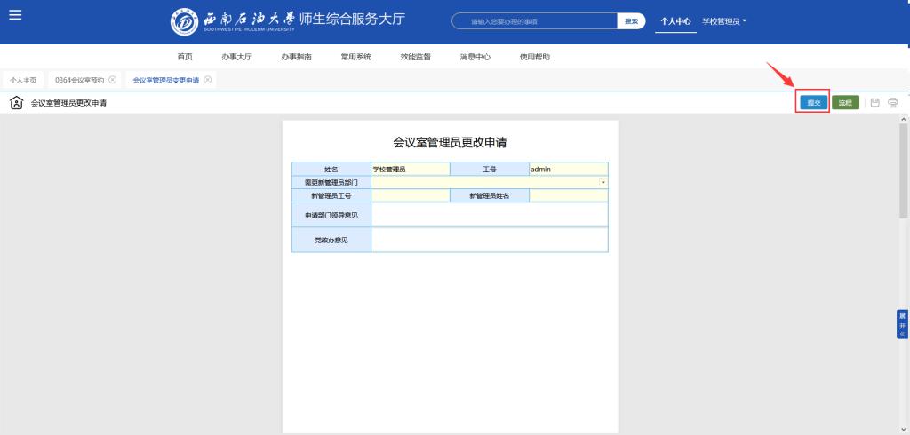Click the Southwest Petroleum University logo
The image size is (910, 435).
[x=184, y=21]
